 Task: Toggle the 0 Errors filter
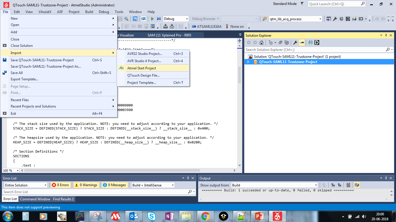tap(61, 185)
